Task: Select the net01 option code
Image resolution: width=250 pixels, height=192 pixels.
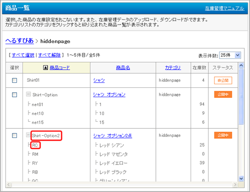Action: coord(37,105)
